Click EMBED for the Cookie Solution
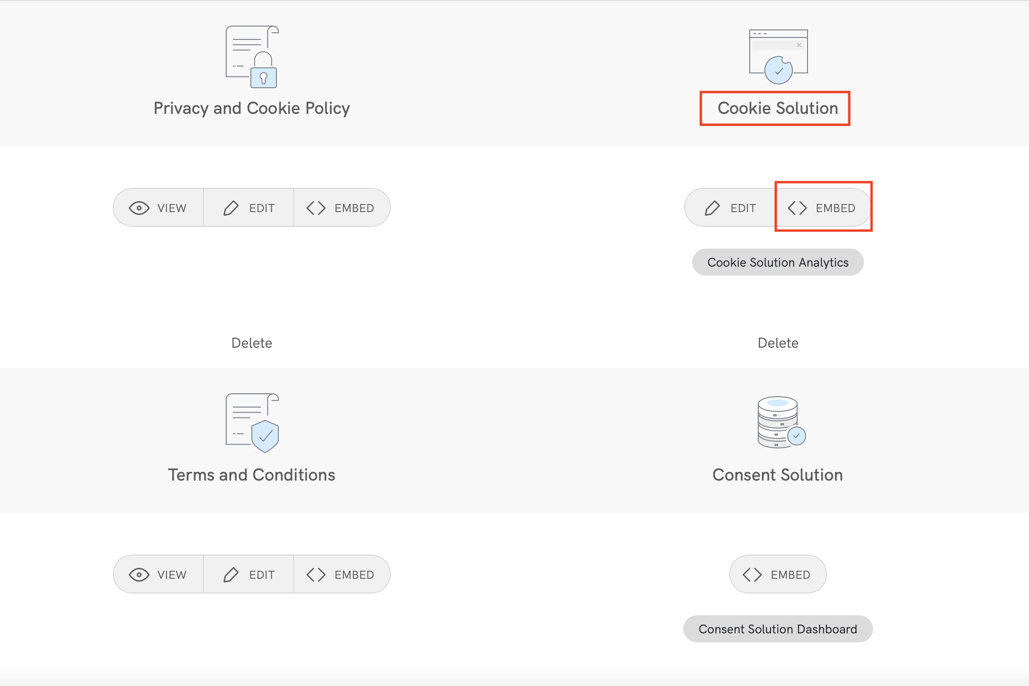The height and width of the screenshot is (686, 1029). point(824,207)
